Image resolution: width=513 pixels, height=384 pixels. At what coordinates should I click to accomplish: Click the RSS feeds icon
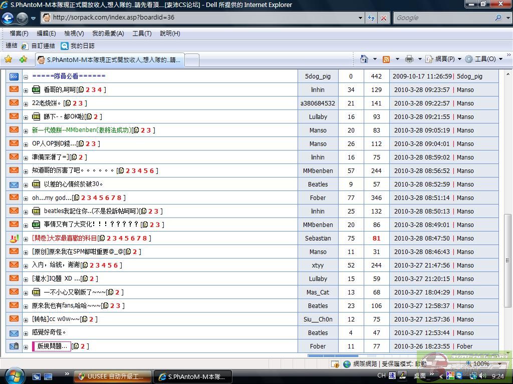pos(386,59)
